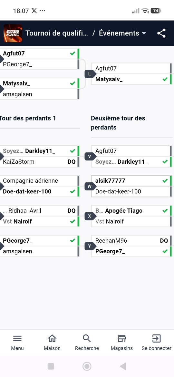This screenshot has width=174, height=377.
Task: Open Magasins store icon
Action: click(x=121, y=339)
